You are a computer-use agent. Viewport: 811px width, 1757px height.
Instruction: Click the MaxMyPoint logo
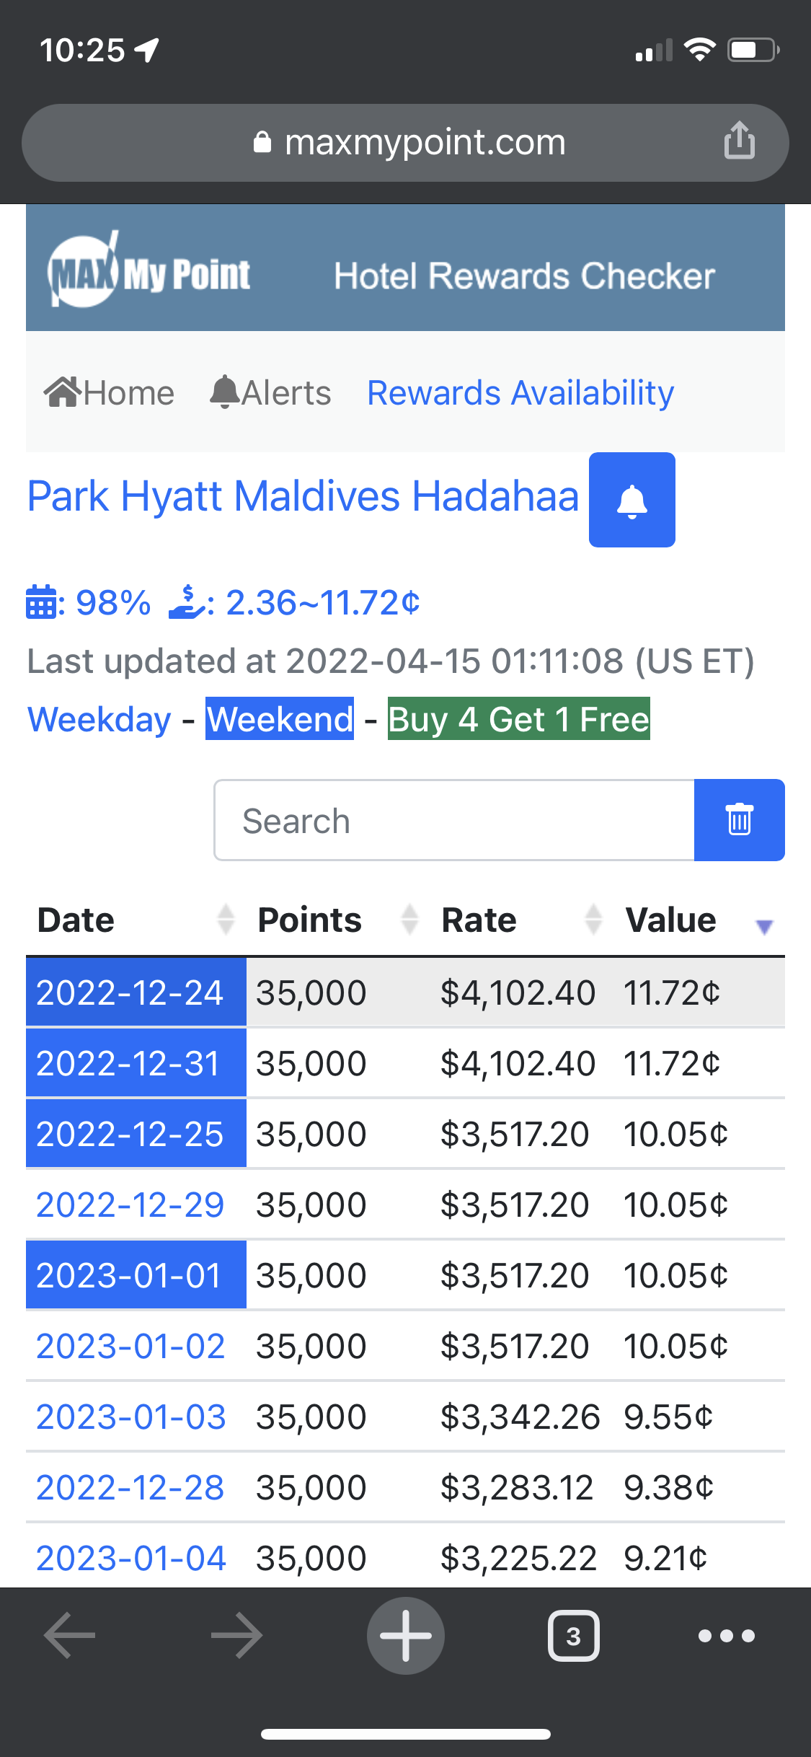(149, 273)
